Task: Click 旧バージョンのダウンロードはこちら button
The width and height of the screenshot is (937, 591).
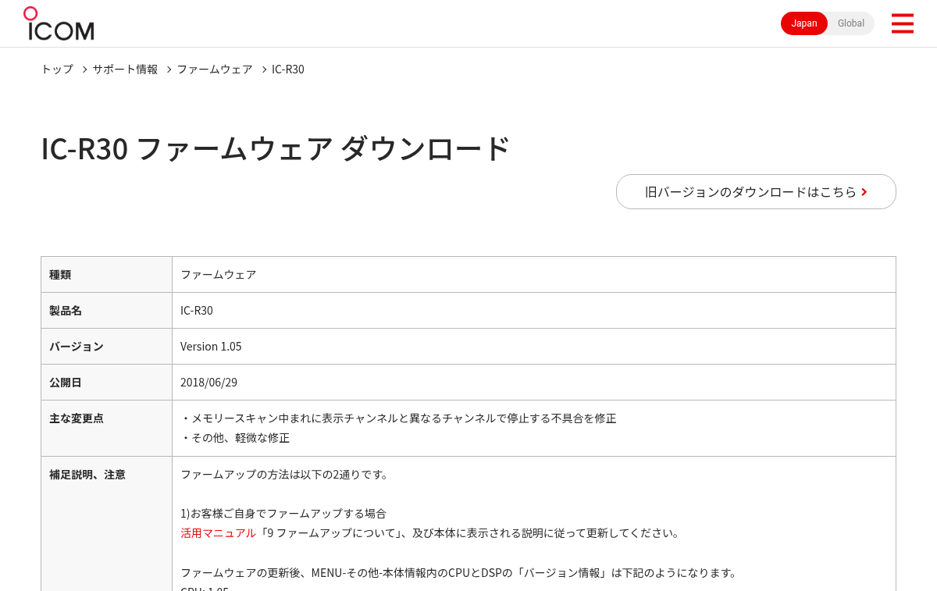Action: point(756,191)
